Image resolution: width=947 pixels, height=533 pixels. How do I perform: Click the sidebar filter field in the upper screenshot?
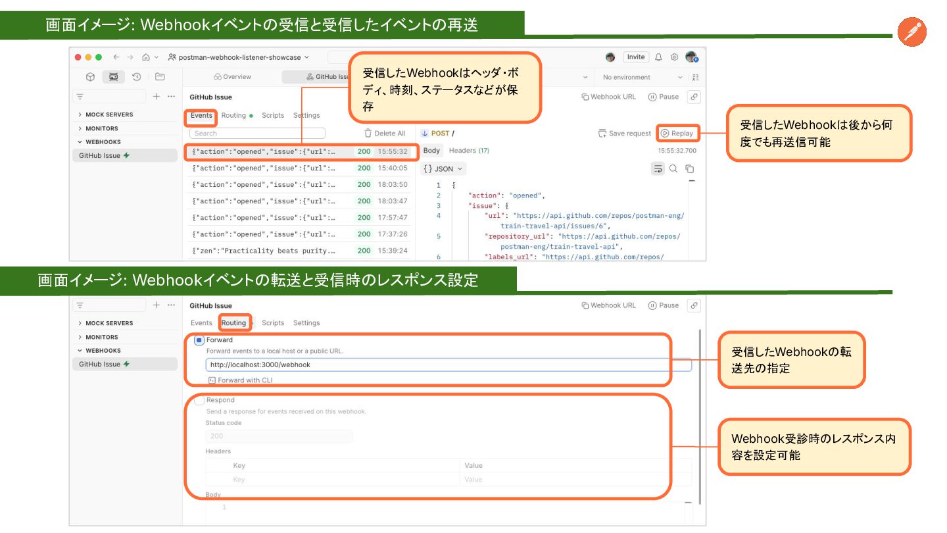point(109,97)
